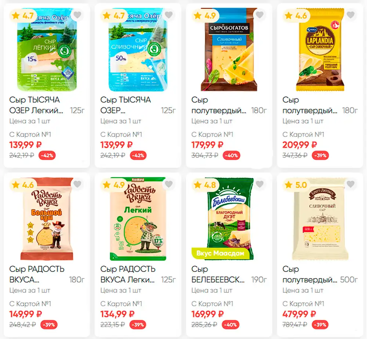Click the heart on the Белебеевский Благородный дуэт card

click(x=259, y=184)
